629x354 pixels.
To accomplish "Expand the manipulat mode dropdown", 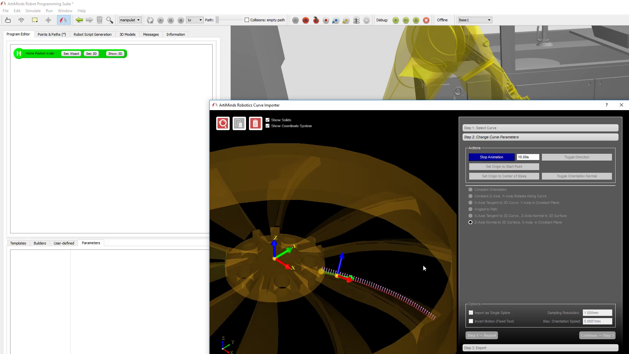I will tap(130, 20).
